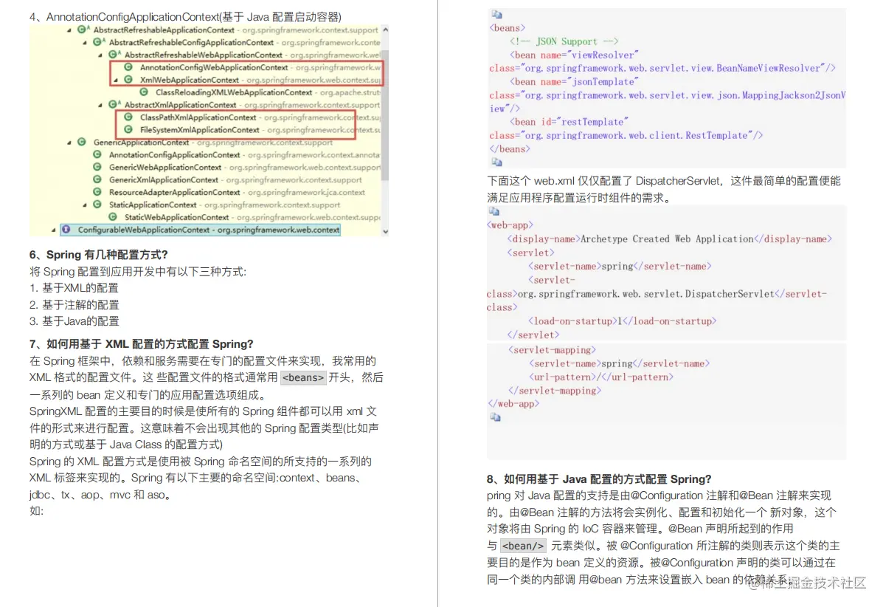The width and height of the screenshot is (883, 607).
Task: Collapse the StaticApplicationContext tree node arrow
Action: [85, 205]
